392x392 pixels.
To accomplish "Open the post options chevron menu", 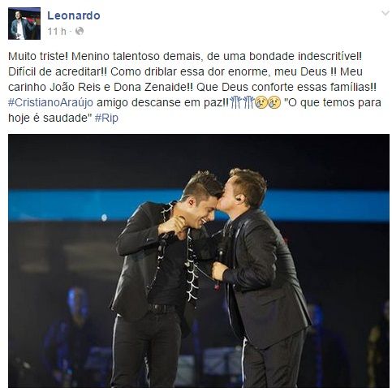I will pyautogui.click(x=385, y=13).
